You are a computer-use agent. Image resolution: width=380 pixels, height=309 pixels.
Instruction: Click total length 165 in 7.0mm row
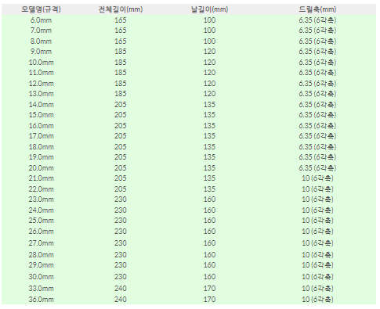click(x=121, y=31)
